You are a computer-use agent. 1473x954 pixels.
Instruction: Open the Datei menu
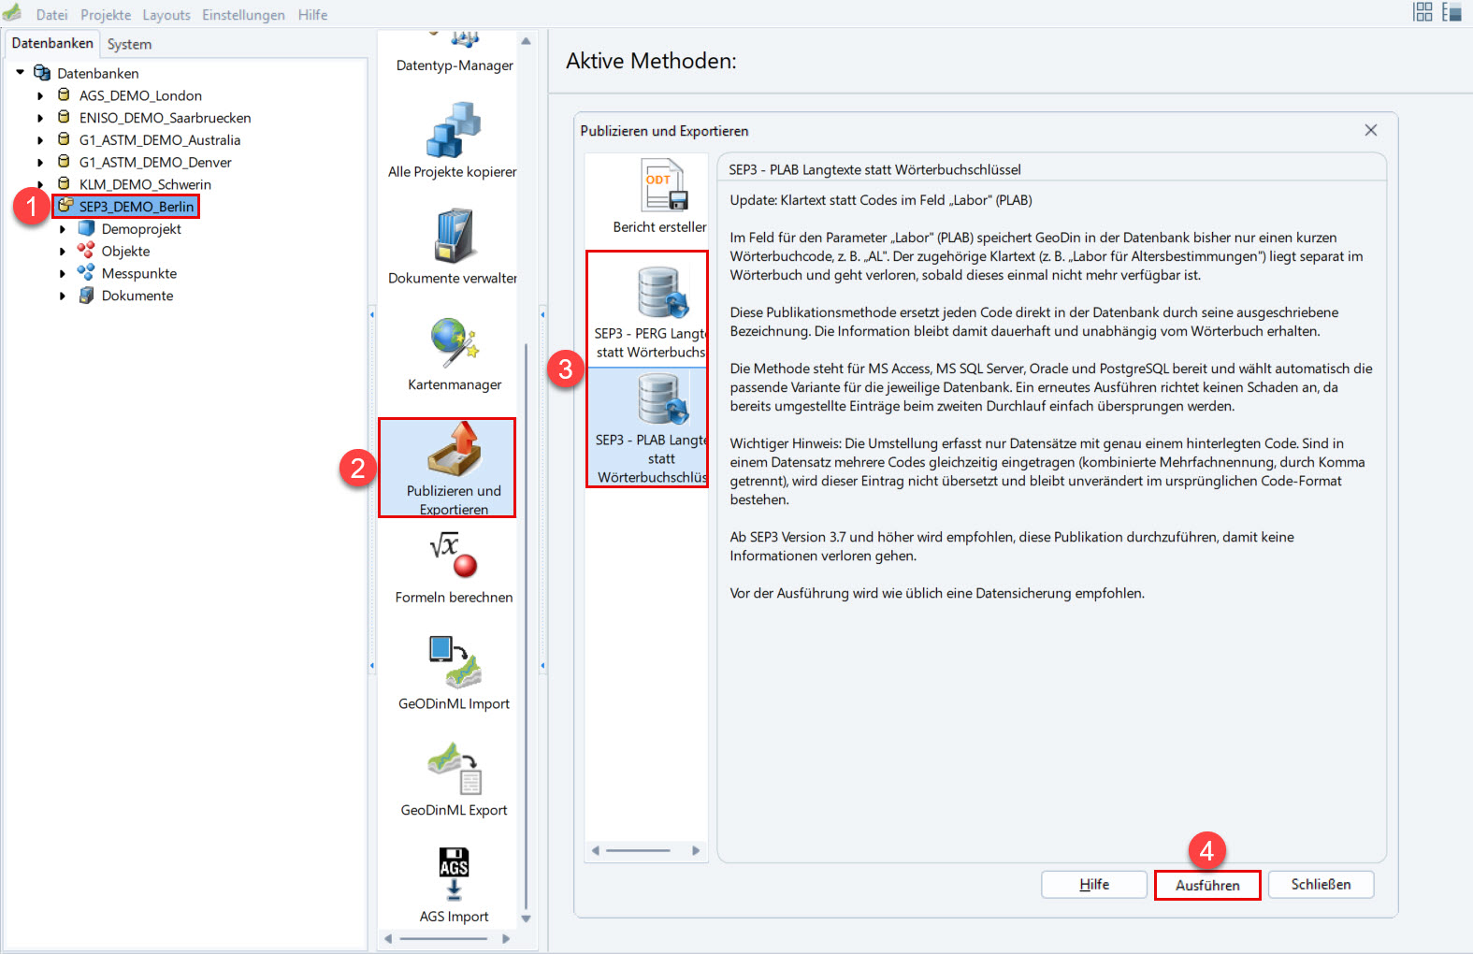pos(51,15)
